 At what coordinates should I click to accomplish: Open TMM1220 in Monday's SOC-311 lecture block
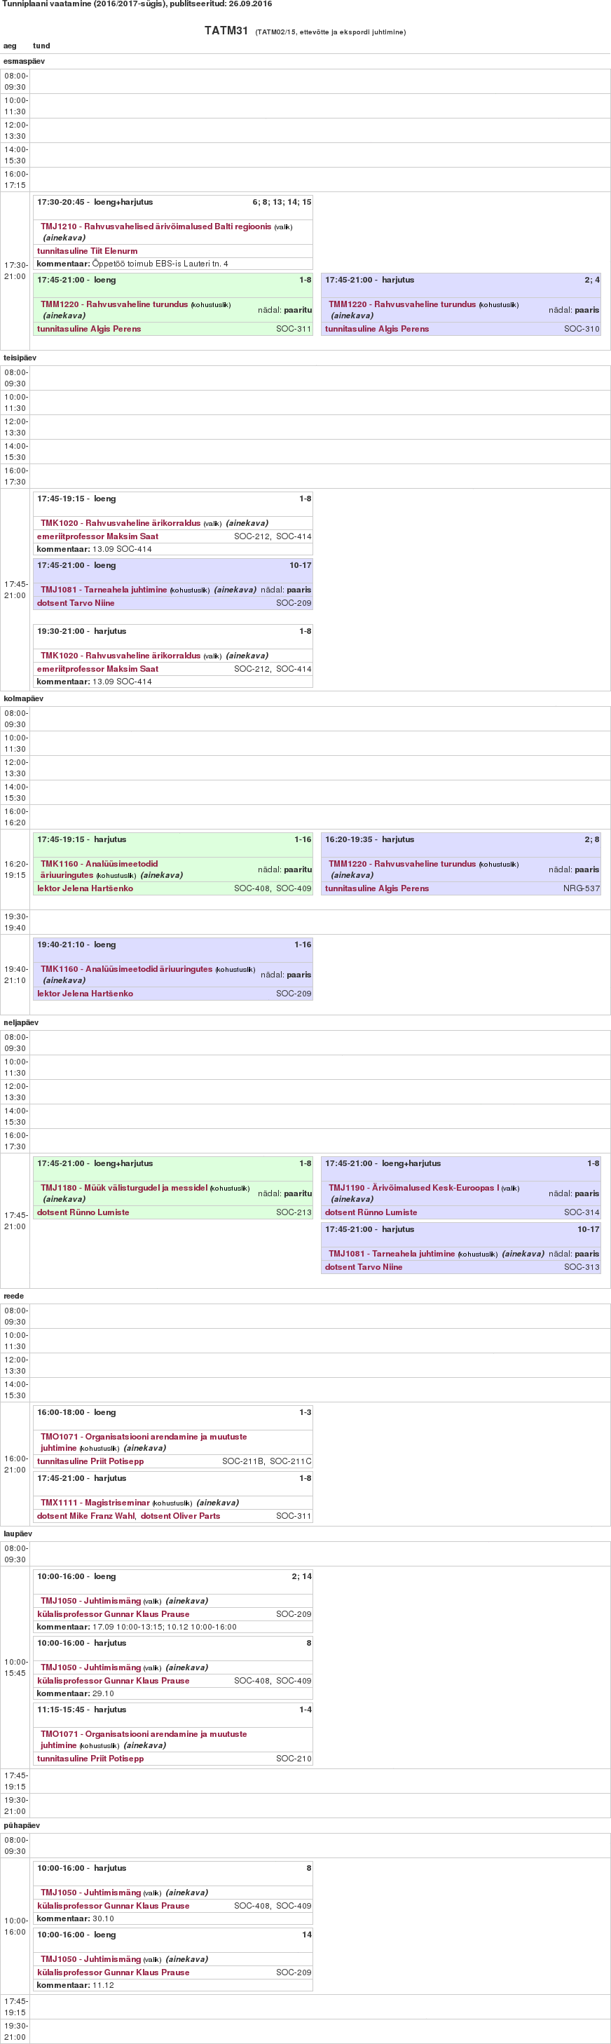[x=114, y=305]
